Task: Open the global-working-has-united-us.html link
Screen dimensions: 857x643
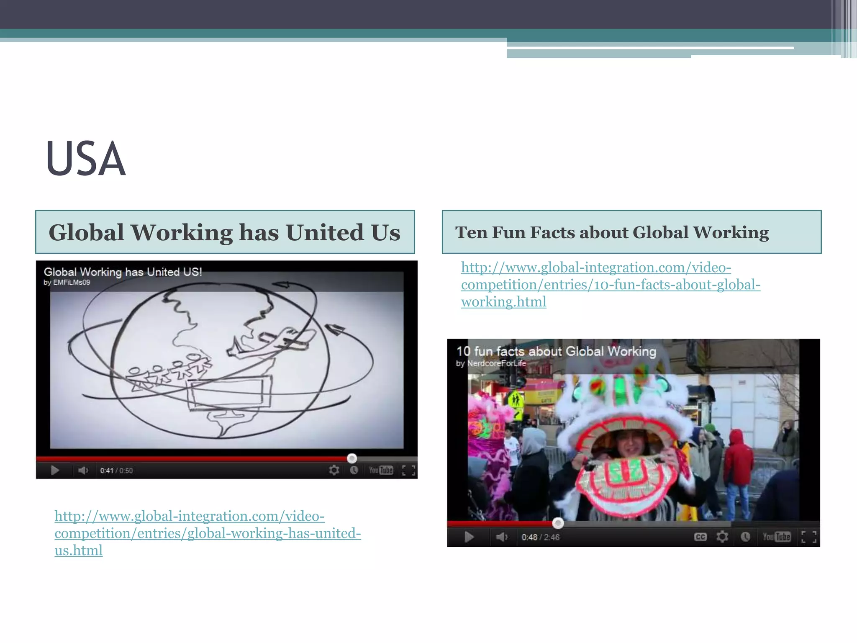Action: tap(208, 533)
